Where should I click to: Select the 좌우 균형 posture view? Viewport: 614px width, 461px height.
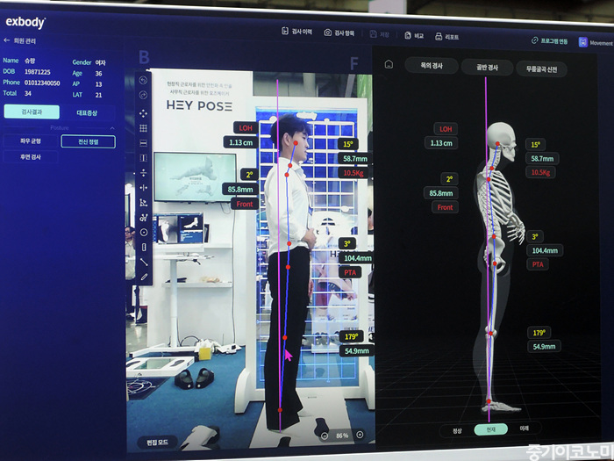[31, 140]
